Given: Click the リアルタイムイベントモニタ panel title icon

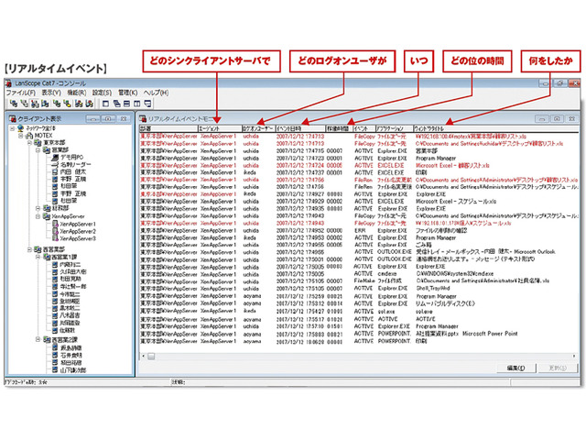Looking at the screenshot, I should tap(143, 118).
